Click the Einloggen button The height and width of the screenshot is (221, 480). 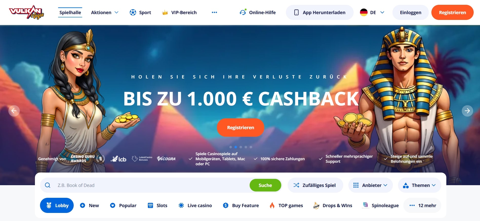pos(410,12)
